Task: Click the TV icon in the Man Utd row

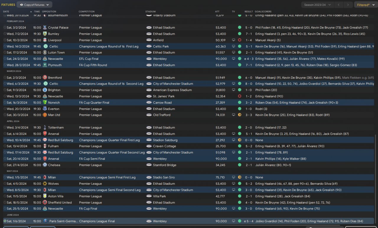Action: tap(233, 115)
